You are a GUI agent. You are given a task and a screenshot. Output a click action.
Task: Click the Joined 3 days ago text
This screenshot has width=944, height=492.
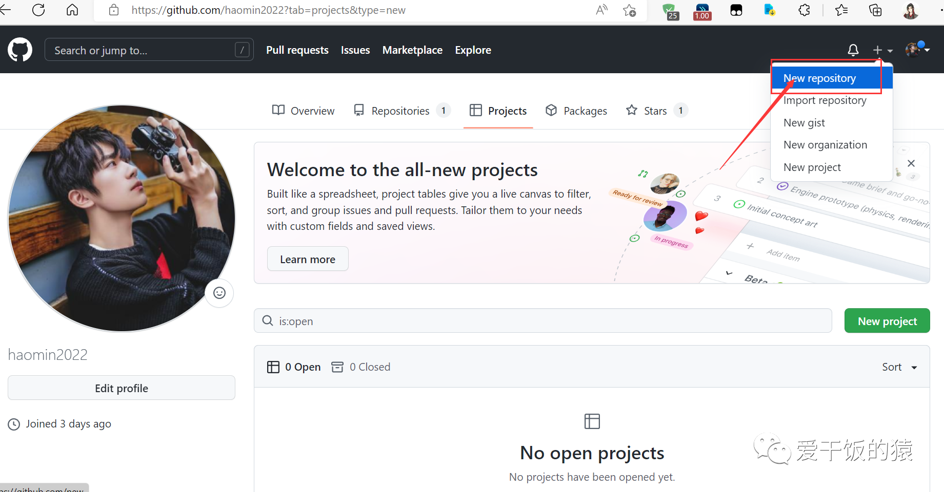point(68,424)
